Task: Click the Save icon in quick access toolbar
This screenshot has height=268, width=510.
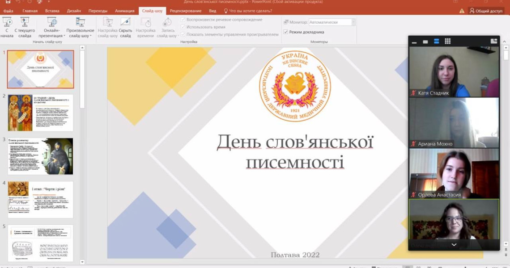Action: coord(8,2)
